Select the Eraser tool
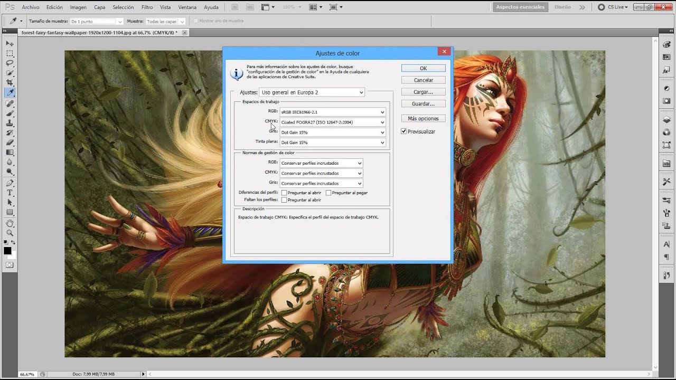The width and height of the screenshot is (676, 380). (10, 142)
